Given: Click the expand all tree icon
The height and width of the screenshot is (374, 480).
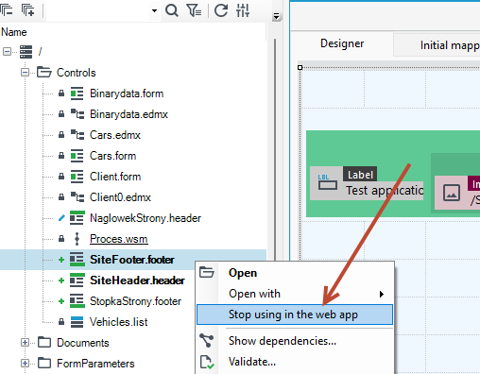Looking at the screenshot, I should tap(27, 10).
